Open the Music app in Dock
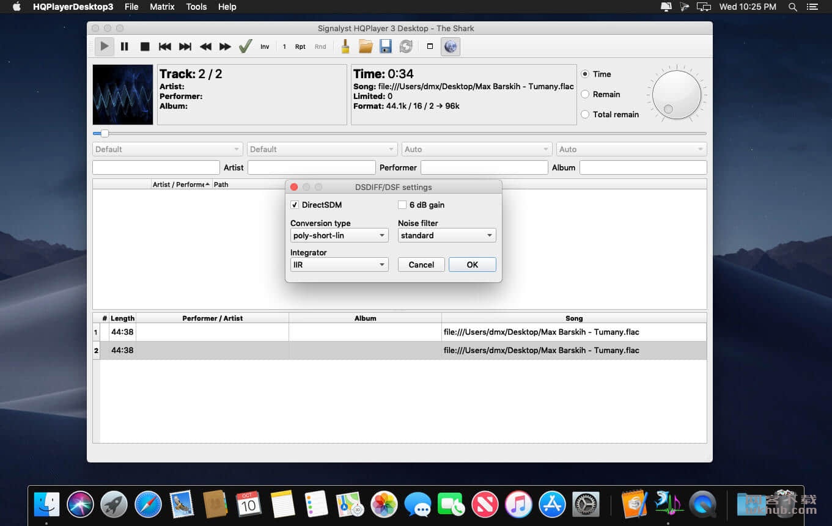832x526 pixels. pyautogui.click(x=518, y=505)
